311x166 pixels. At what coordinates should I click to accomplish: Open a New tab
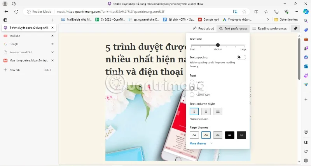coord(29,70)
